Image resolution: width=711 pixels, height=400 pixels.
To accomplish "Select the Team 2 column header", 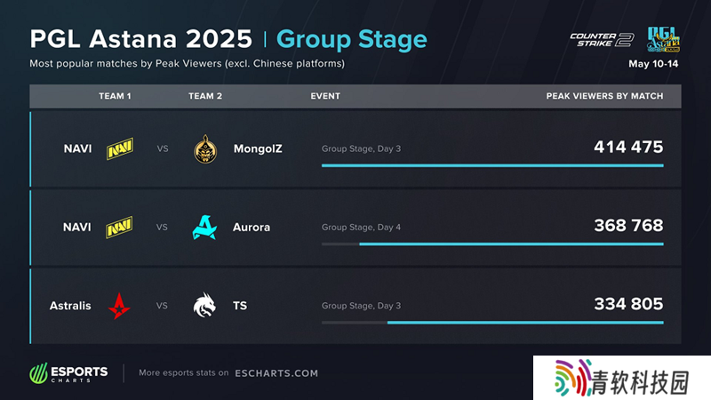I will [x=205, y=96].
